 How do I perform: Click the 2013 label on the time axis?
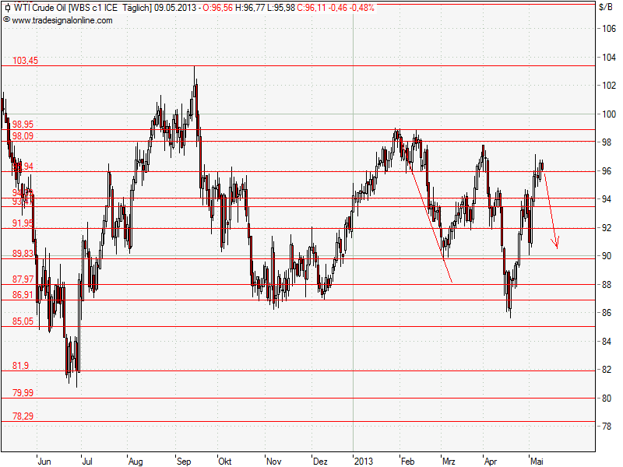coord(367,461)
